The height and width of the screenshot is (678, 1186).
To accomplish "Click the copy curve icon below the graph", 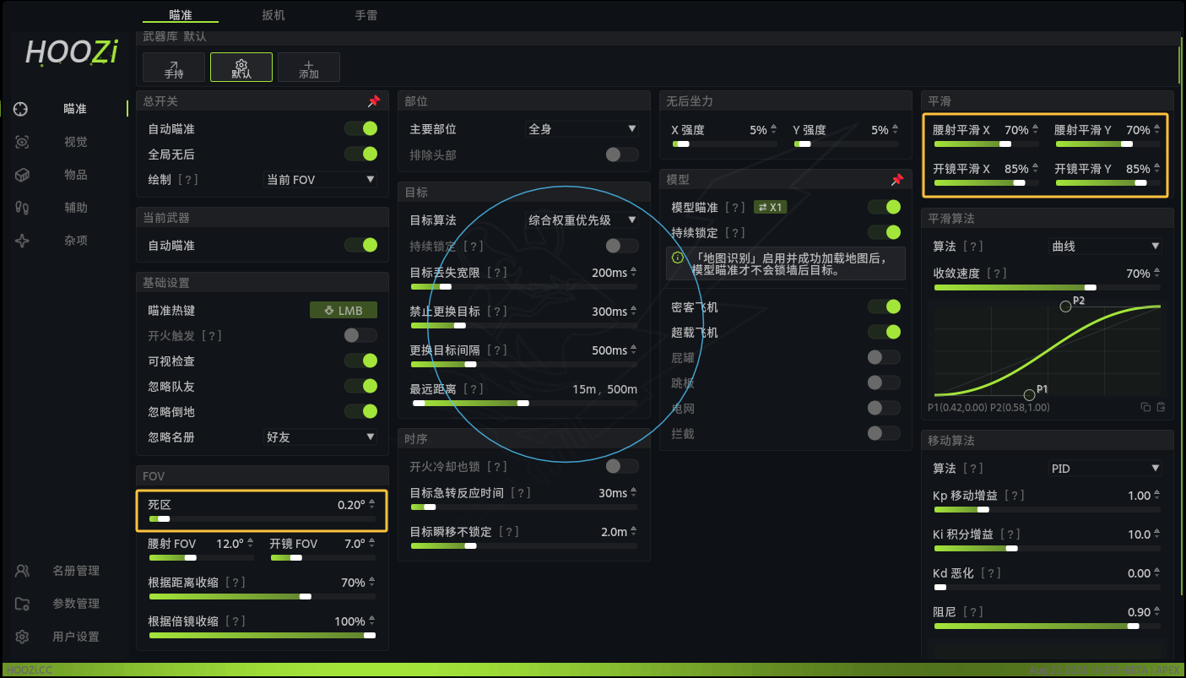I will (1145, 407).
